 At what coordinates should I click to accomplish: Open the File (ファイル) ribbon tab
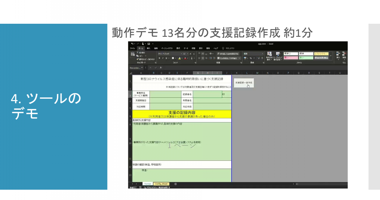[132, 48]
